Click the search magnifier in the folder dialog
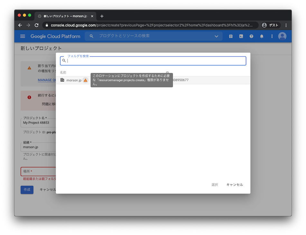Screen dimensions: 306x235 coord(64,60)
